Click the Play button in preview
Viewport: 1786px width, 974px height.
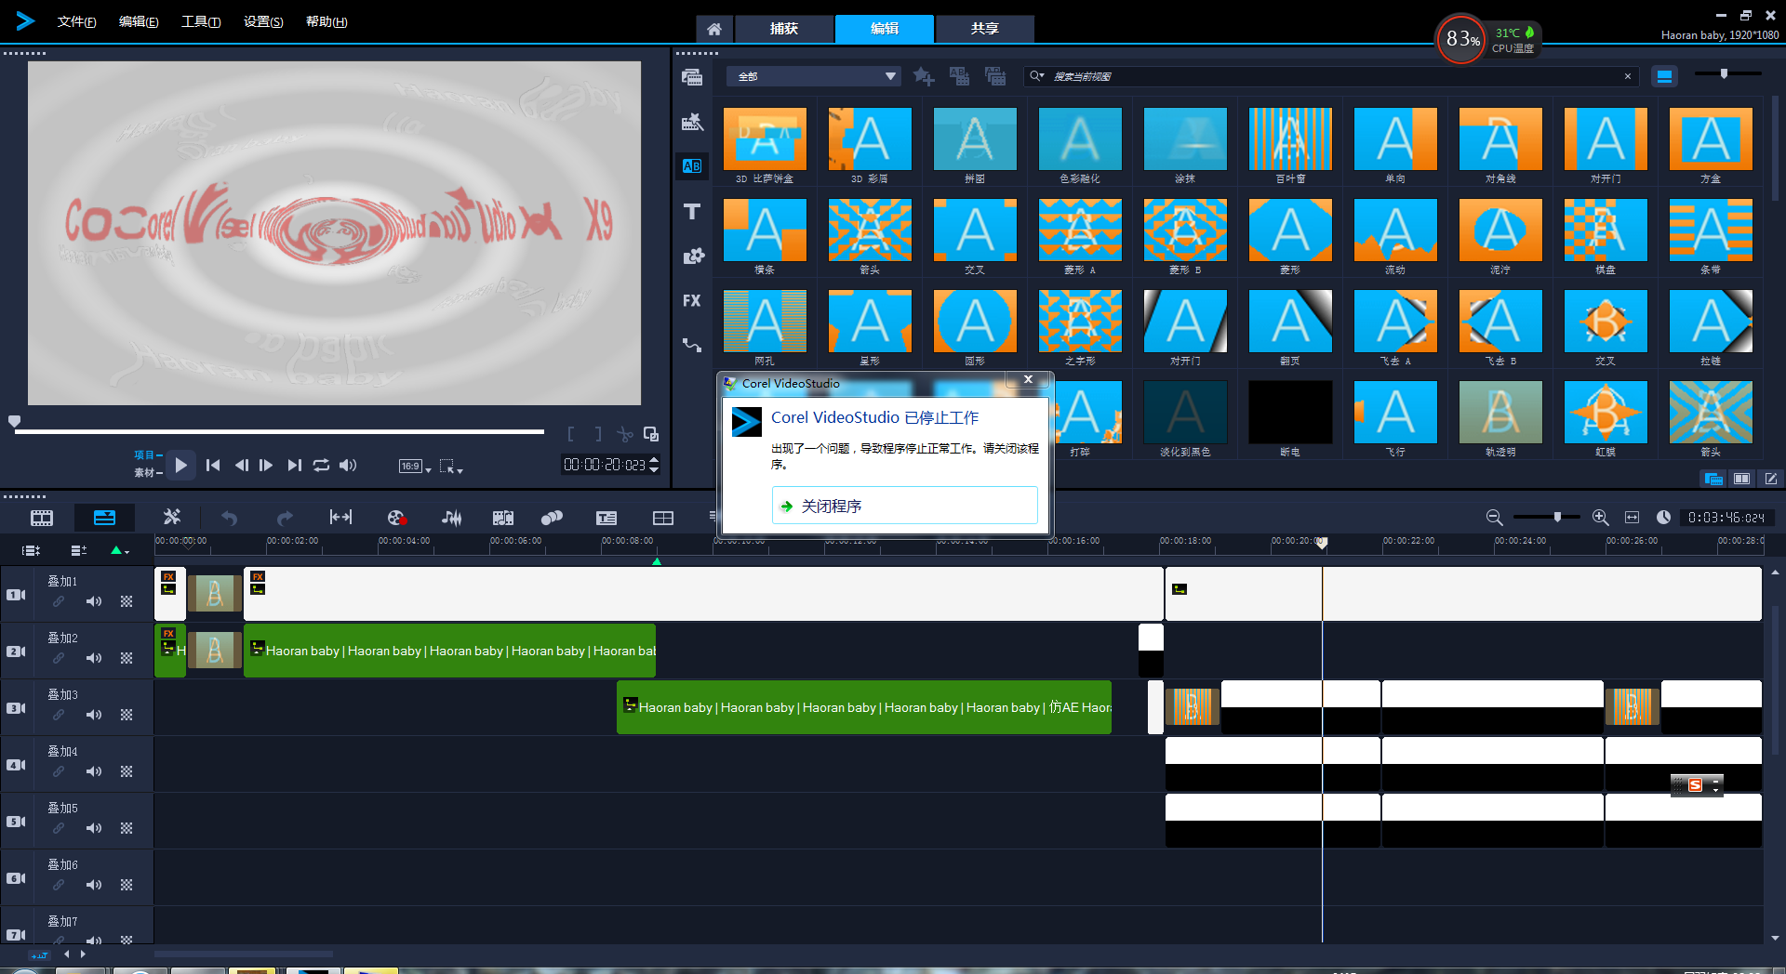tap(181, 465)
